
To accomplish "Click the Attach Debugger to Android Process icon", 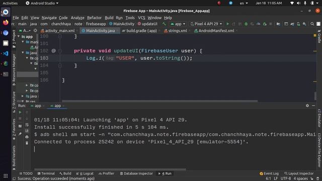I will point(265,24).
